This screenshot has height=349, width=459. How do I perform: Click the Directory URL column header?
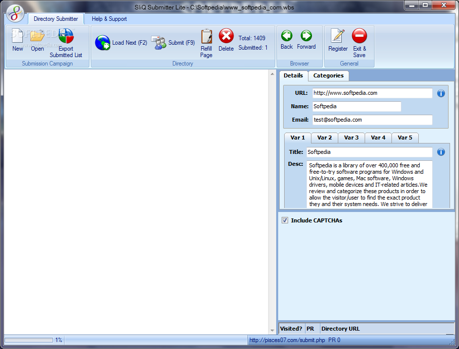pyautogui.click(x=387, y=329)
